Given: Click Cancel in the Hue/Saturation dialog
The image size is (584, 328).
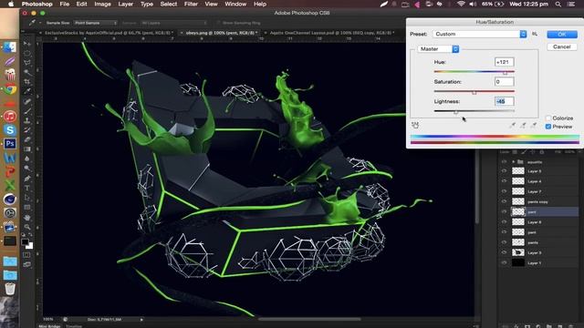Looking at the screenshot, I should (562, 46).
